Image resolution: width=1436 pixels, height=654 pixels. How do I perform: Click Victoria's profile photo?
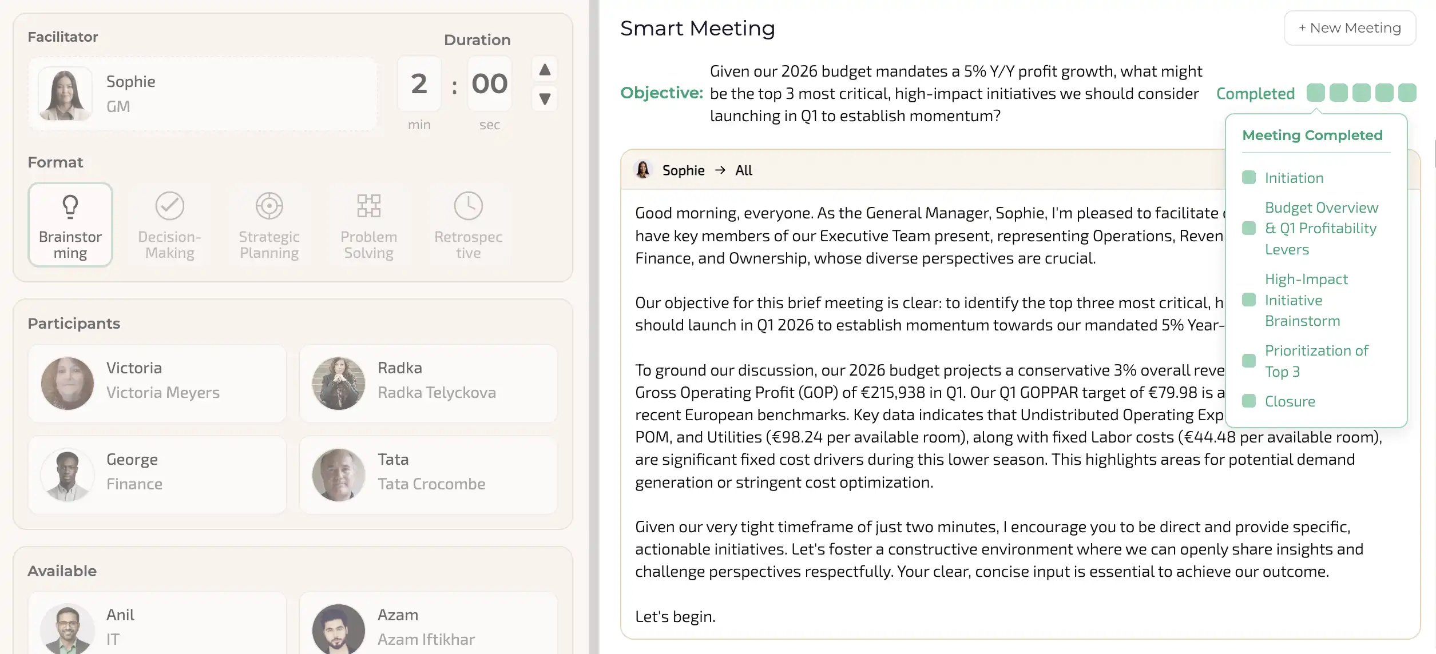[68, 383]
